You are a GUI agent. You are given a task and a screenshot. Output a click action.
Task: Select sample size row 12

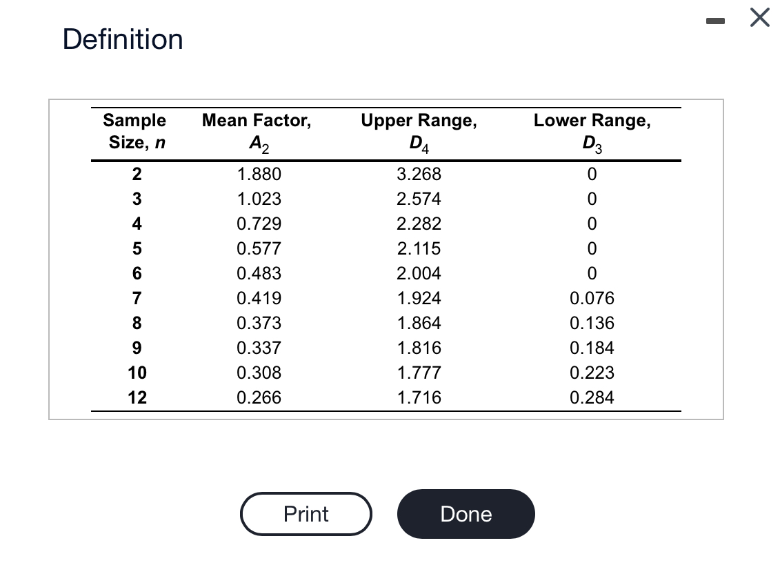click(x=137, y=398)
